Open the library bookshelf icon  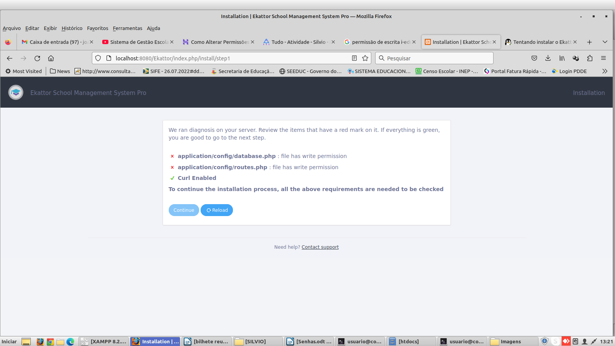(562, 58)
